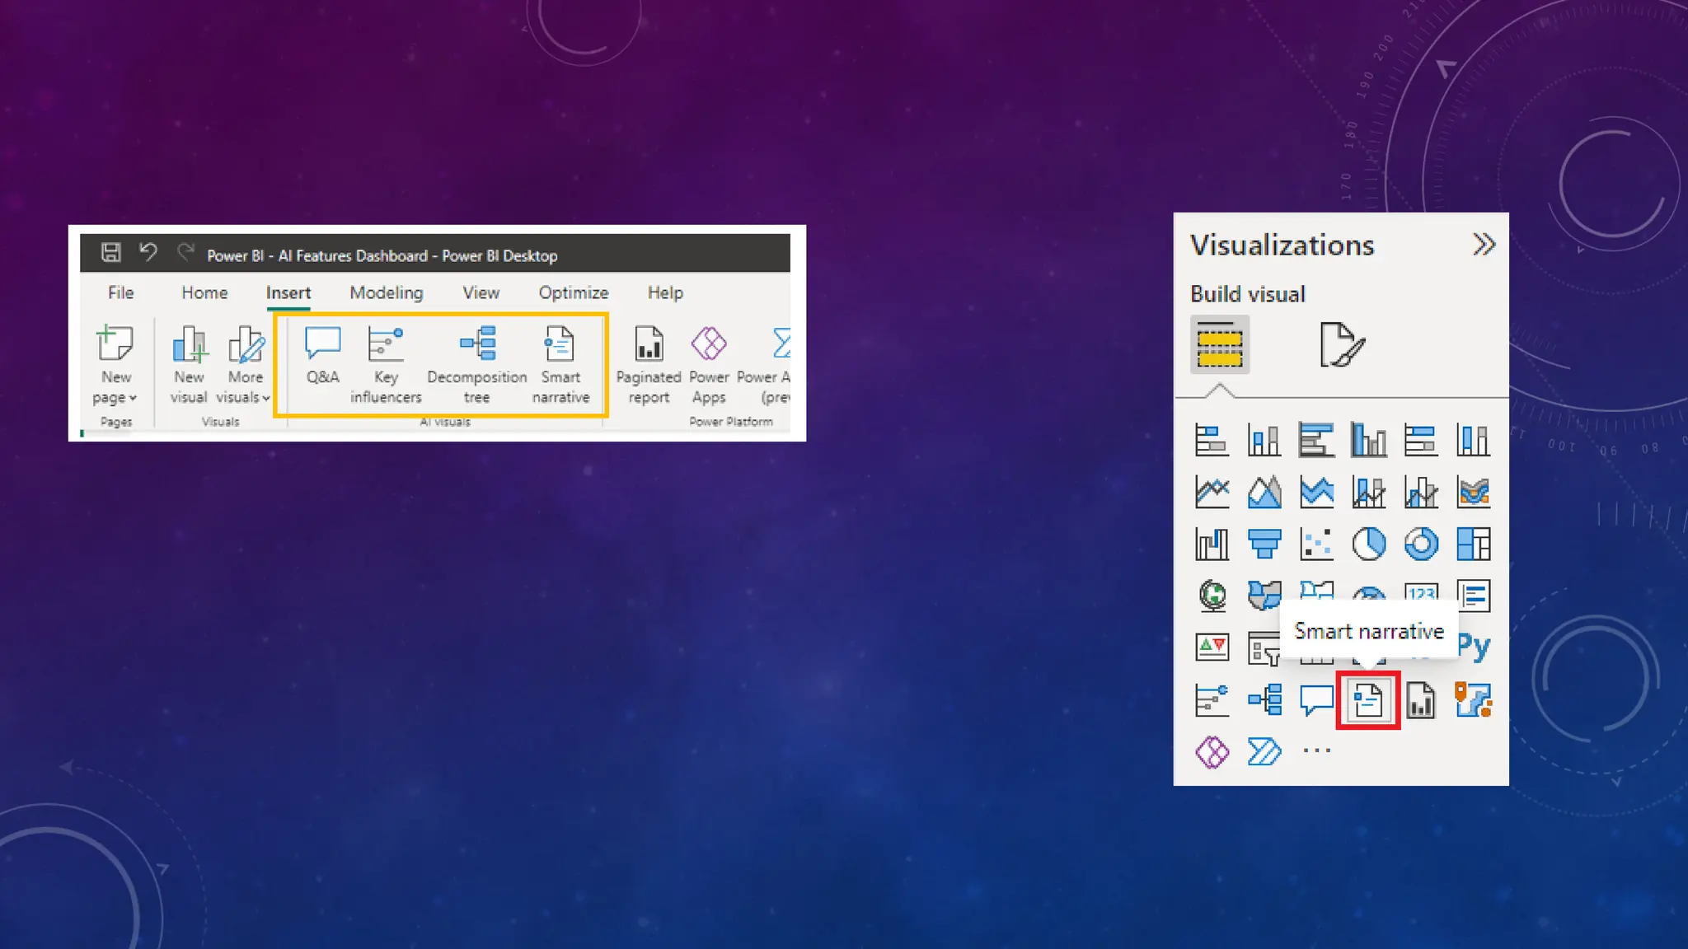This screenshot has height=949, width=1688.
Task: Add a Scatter chart visual
Action: tap(1316, 544)
